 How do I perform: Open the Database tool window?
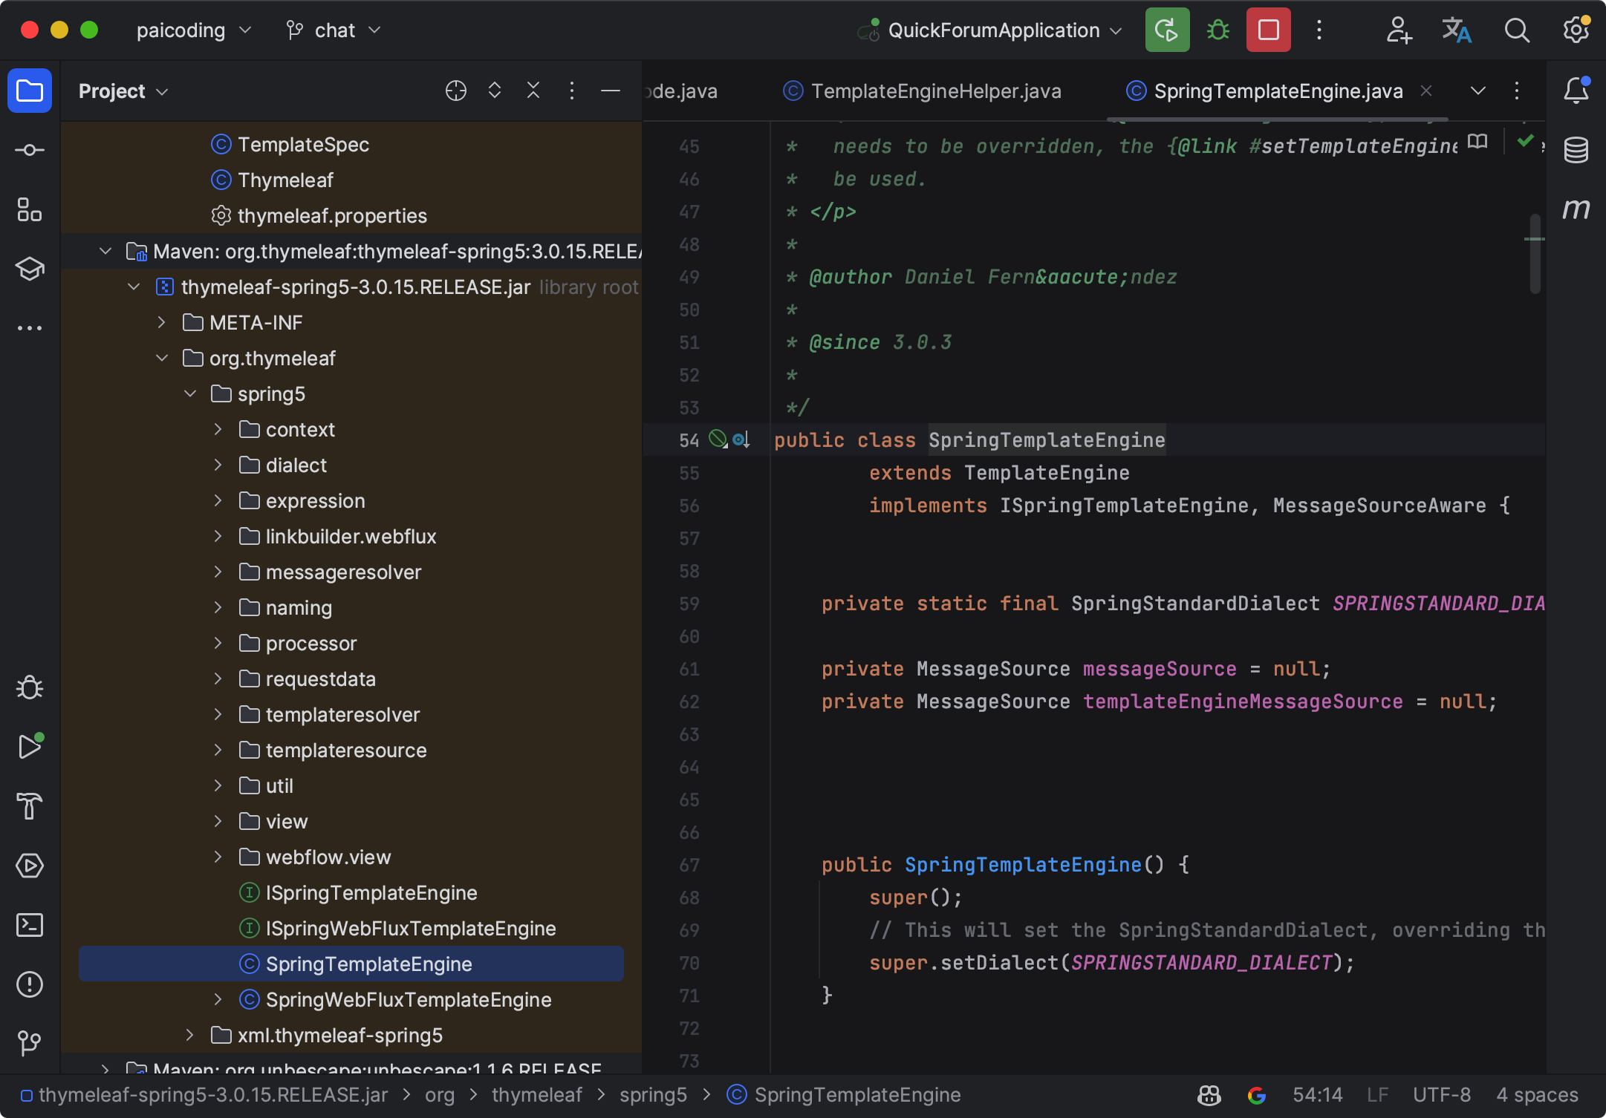(x=1576, y=150)
